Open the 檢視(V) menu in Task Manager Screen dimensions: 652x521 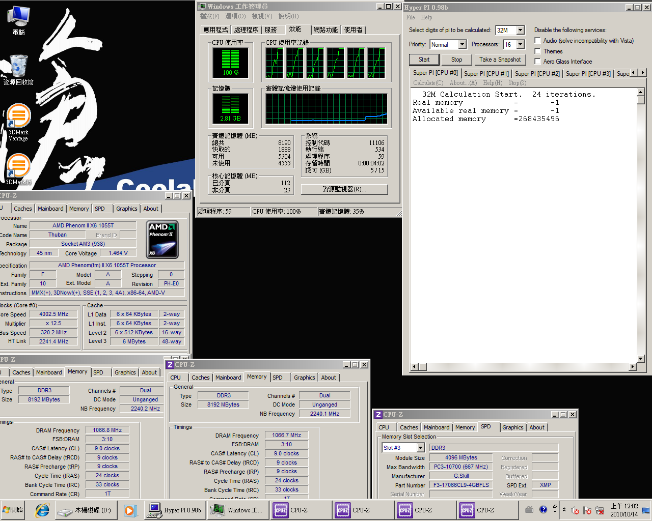point(262,16)
